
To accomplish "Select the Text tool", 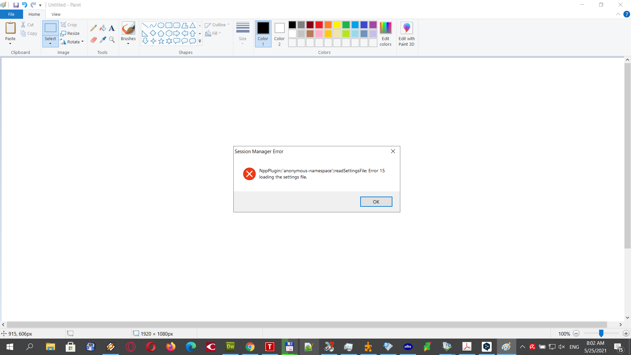I will [x=112, y=28].
